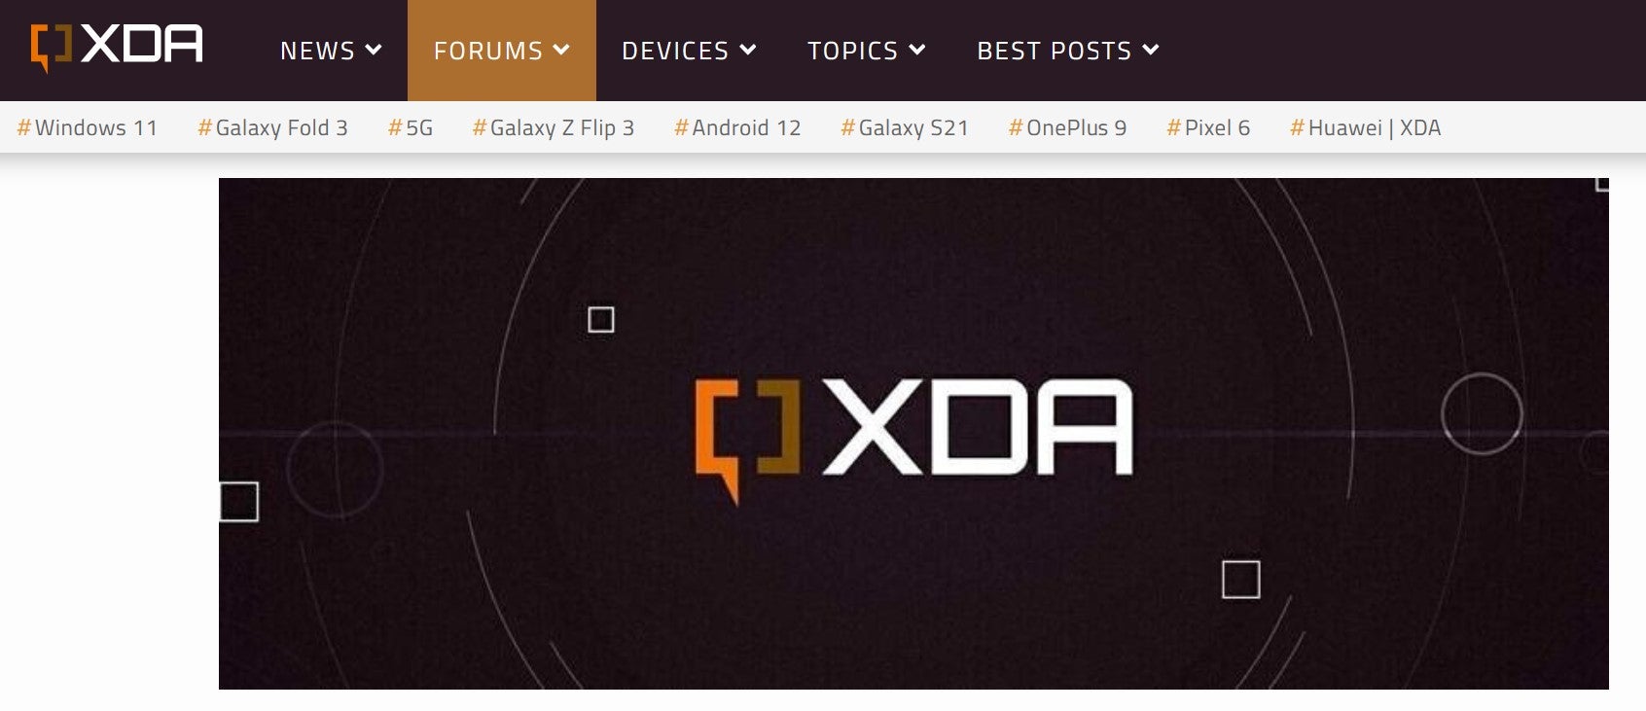
Task: Open the Topics dropdown chevron
Action: pyautogui.click(x=917, y=50)
